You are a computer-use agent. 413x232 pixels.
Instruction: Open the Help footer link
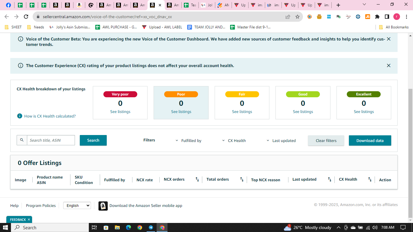click(14, 205)
